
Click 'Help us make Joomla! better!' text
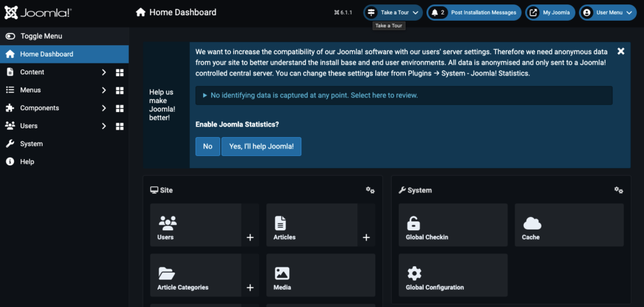162,105
